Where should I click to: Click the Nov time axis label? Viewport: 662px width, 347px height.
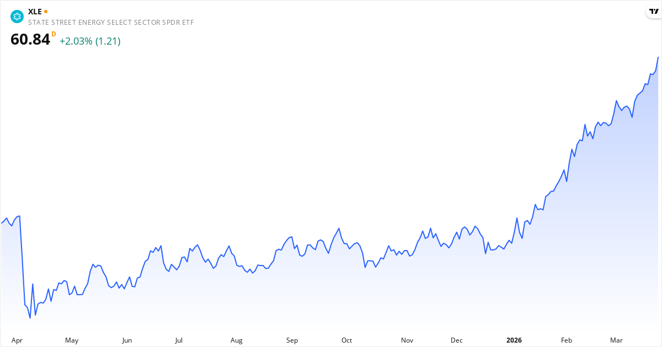click(407, 340)
